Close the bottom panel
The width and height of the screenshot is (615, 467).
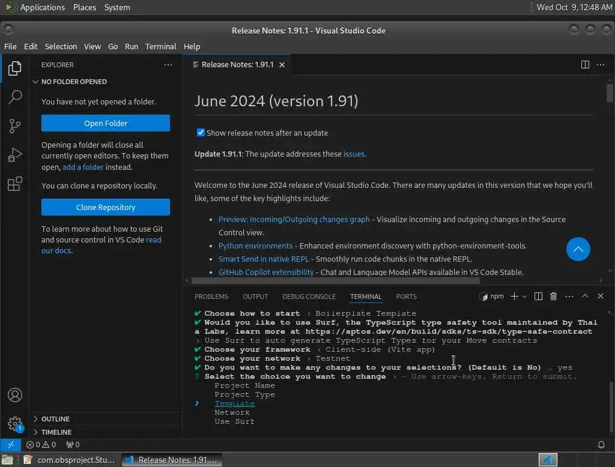coord(600,296)
